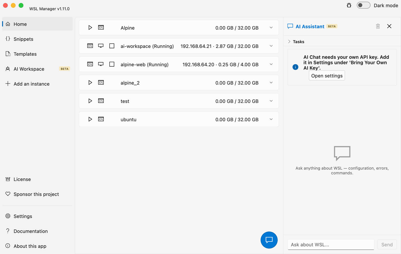Open Snippets in sidebar
This screenshot has height=254, width=401.
(37, 39)
